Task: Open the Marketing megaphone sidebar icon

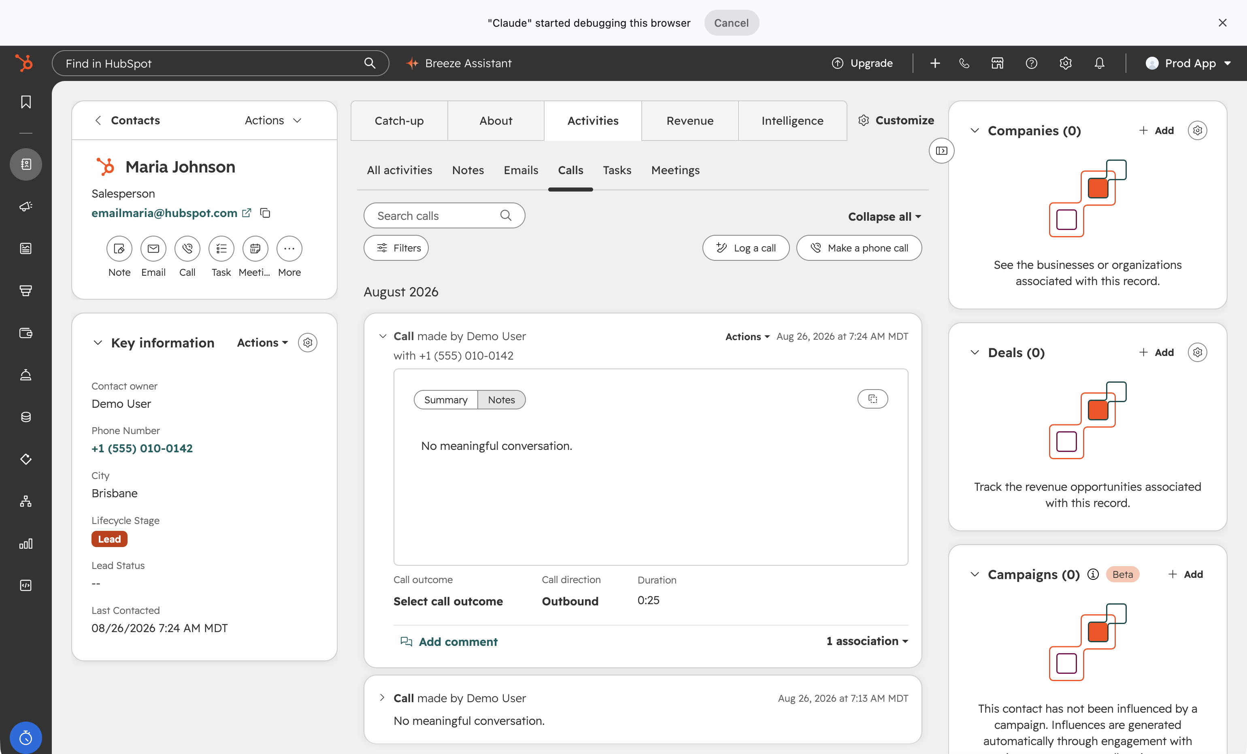Action: click(26, 206)
